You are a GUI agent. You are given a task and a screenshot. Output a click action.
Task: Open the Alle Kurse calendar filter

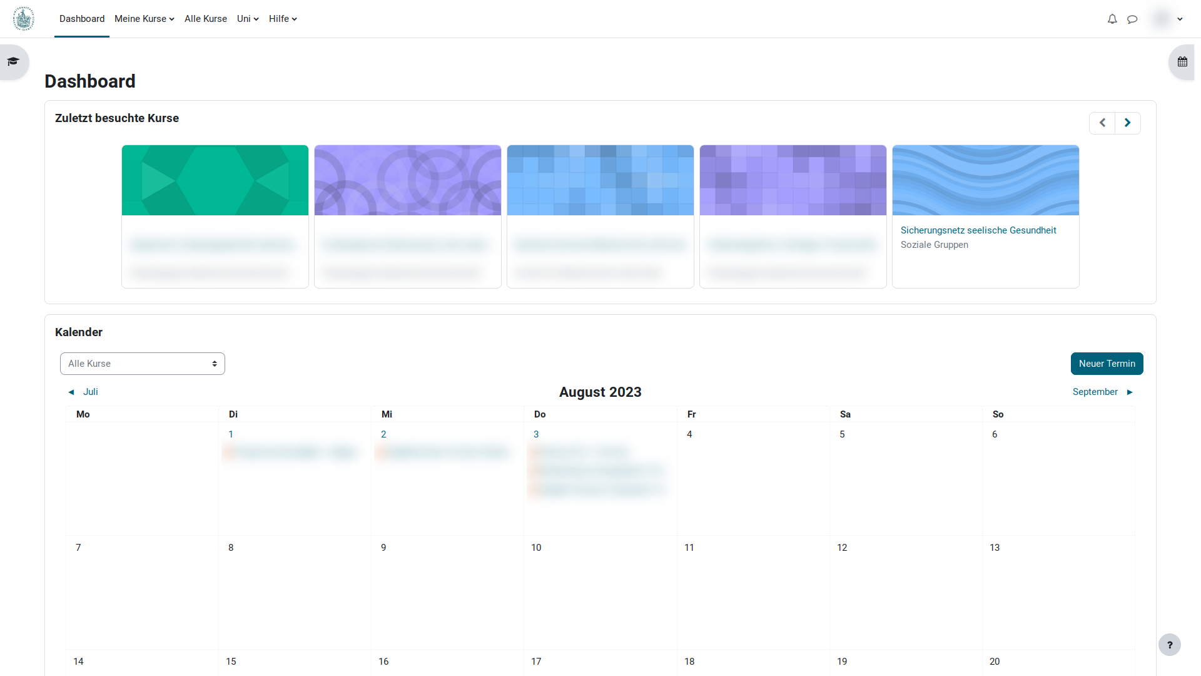tap(143, 364)
